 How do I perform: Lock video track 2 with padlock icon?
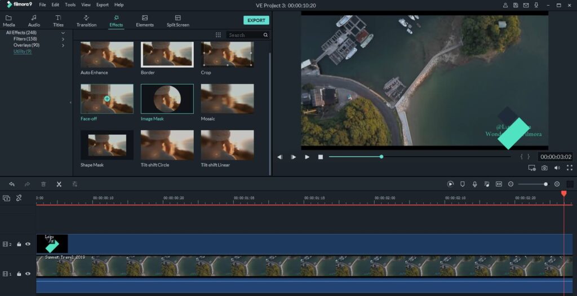point(19,244)
